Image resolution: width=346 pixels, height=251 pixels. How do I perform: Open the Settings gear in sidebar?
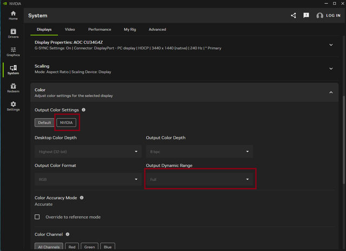pos(13,106)
